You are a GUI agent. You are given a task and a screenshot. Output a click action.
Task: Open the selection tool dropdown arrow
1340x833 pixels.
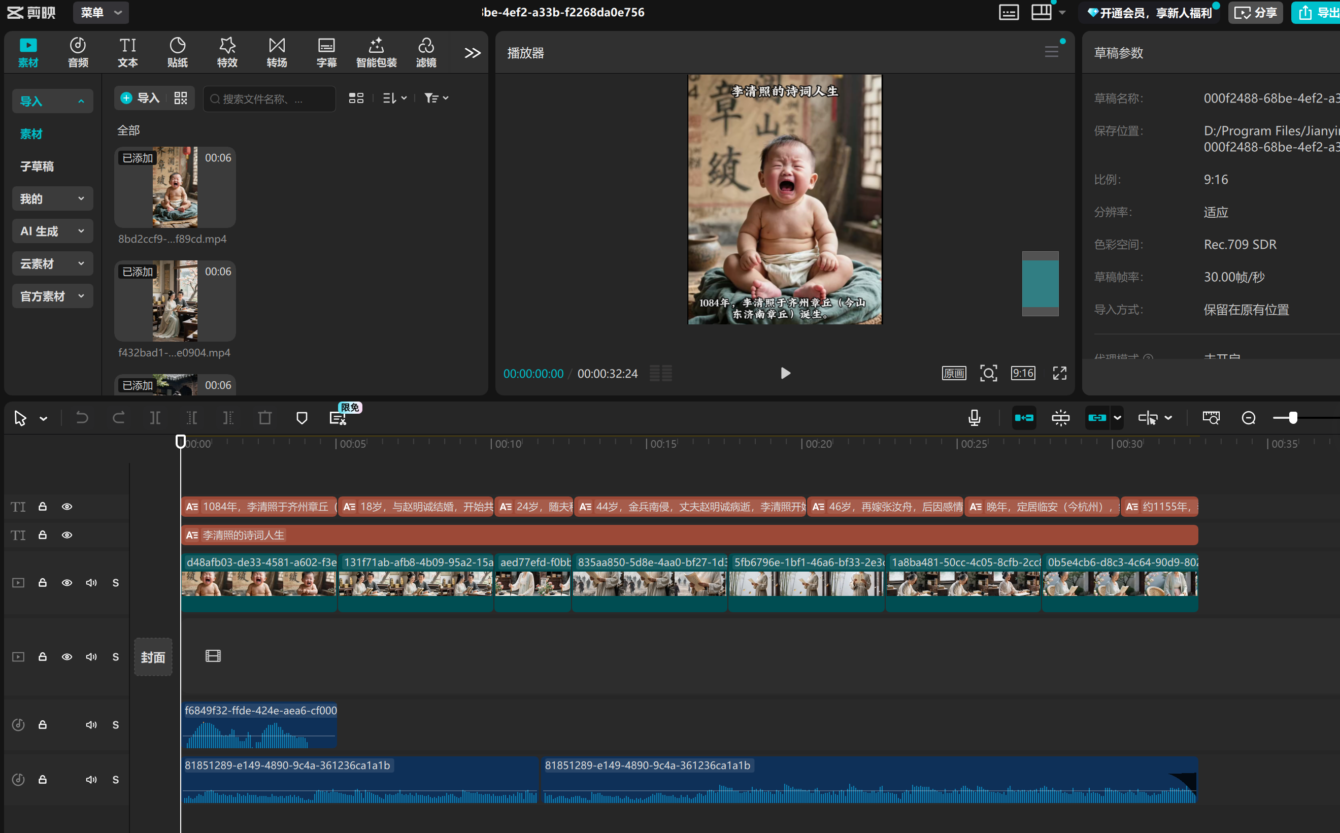pos(44,419)
